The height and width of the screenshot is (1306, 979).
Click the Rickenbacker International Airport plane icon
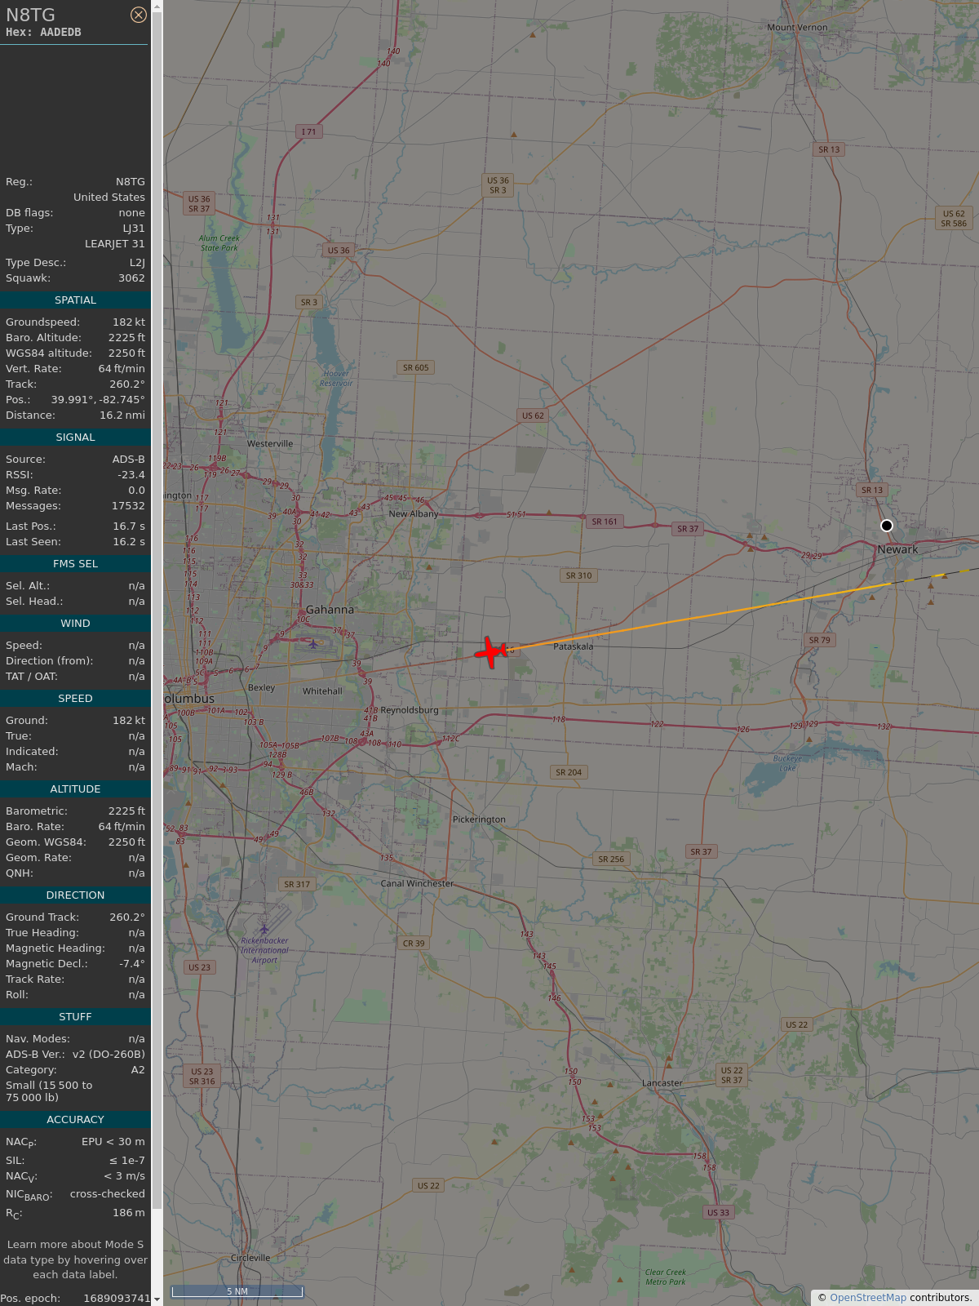point(264,929)
